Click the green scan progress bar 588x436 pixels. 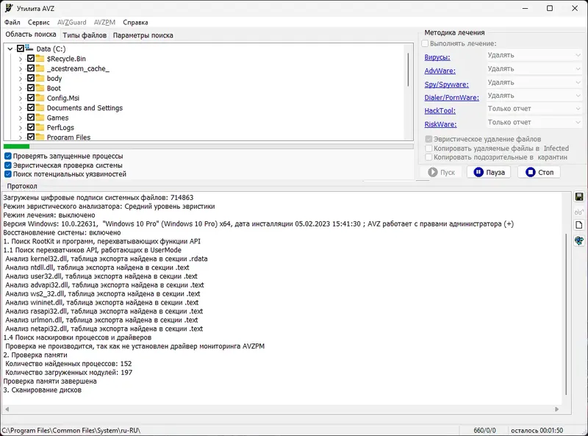(x=16, y=146)
